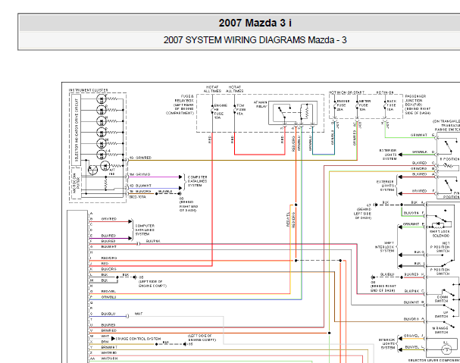Screen dimensions: 460x363
Task: Click the 'BLK/ORG' wire label at pin K
Action: [109, 269]
